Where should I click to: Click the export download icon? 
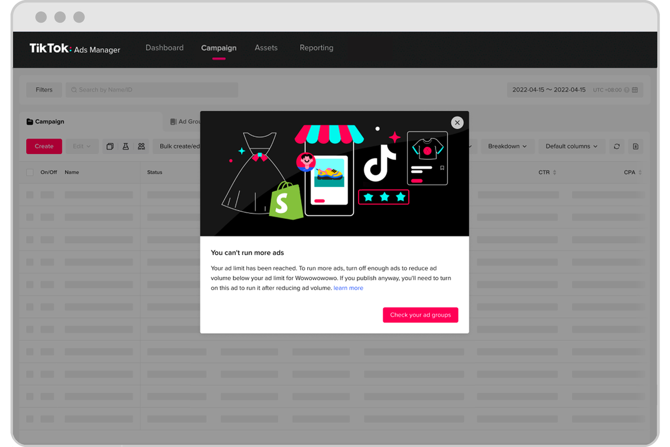coord(635,146)
